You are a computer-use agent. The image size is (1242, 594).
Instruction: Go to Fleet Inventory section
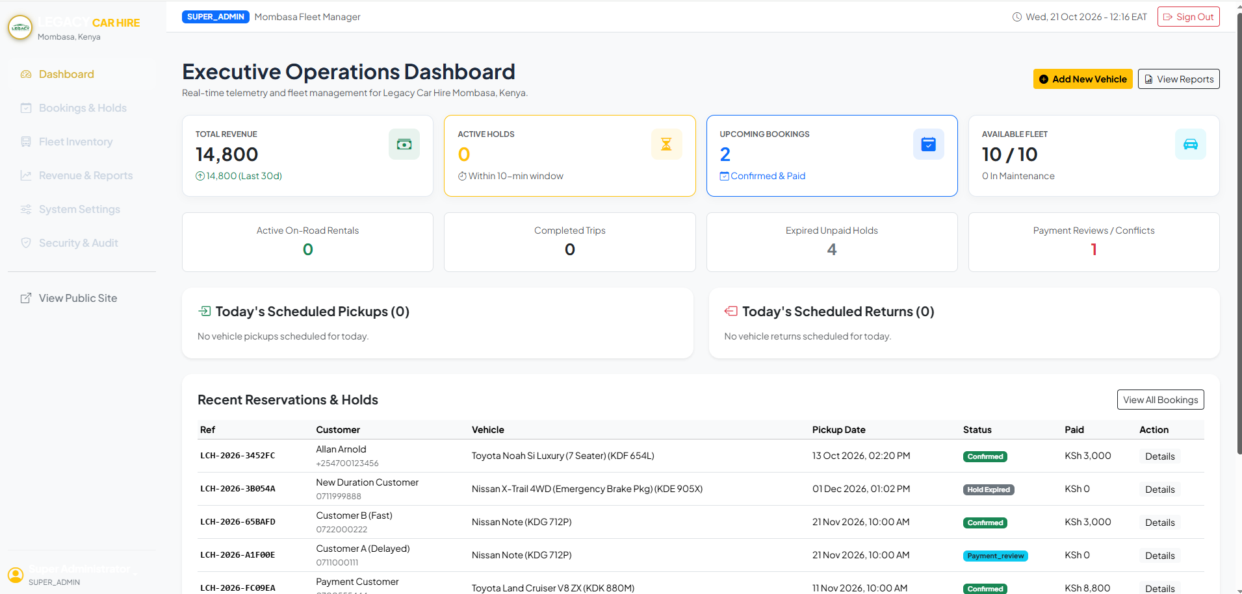[82, 142]
